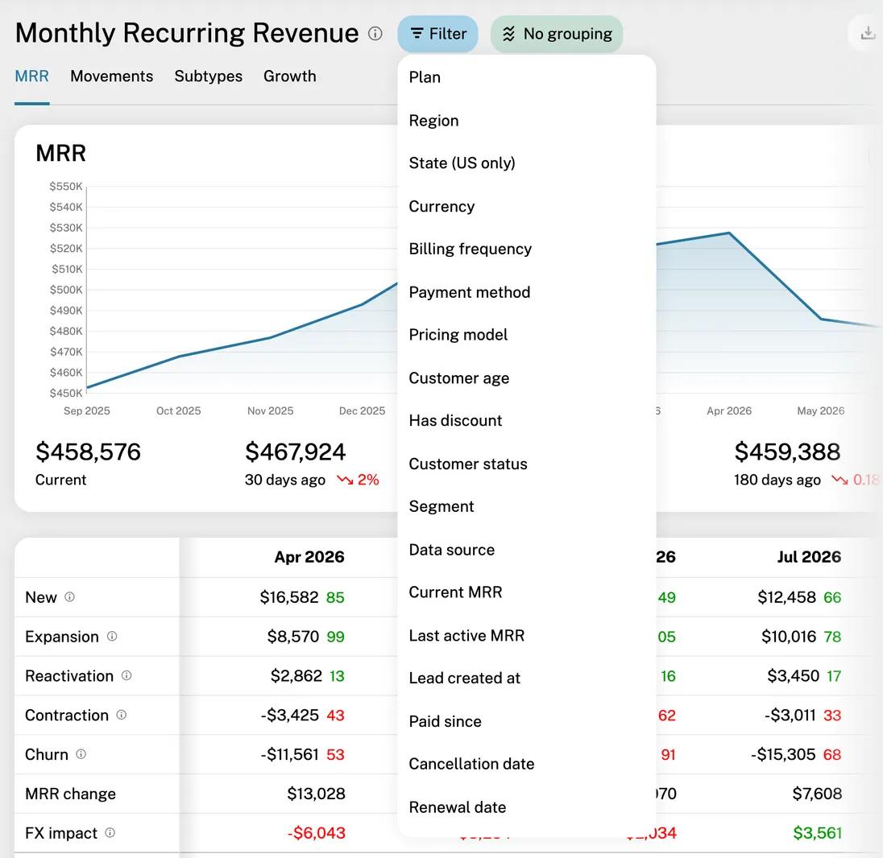Click the download icon at top right
This screenshot has height=858, width=883.
(x=868, y=34)
